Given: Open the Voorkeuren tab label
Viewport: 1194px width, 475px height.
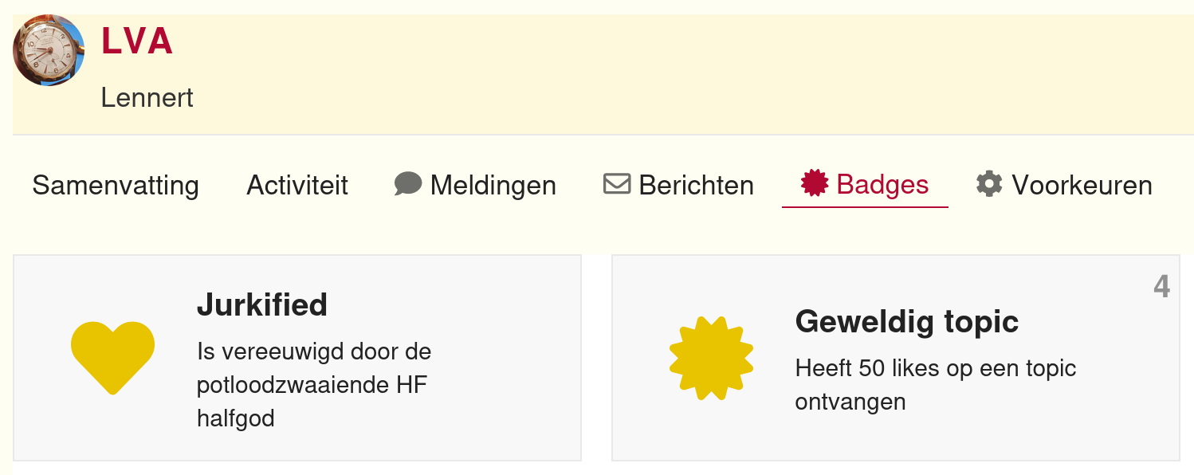Looking at the screenshot, I should click(1082, 185).
